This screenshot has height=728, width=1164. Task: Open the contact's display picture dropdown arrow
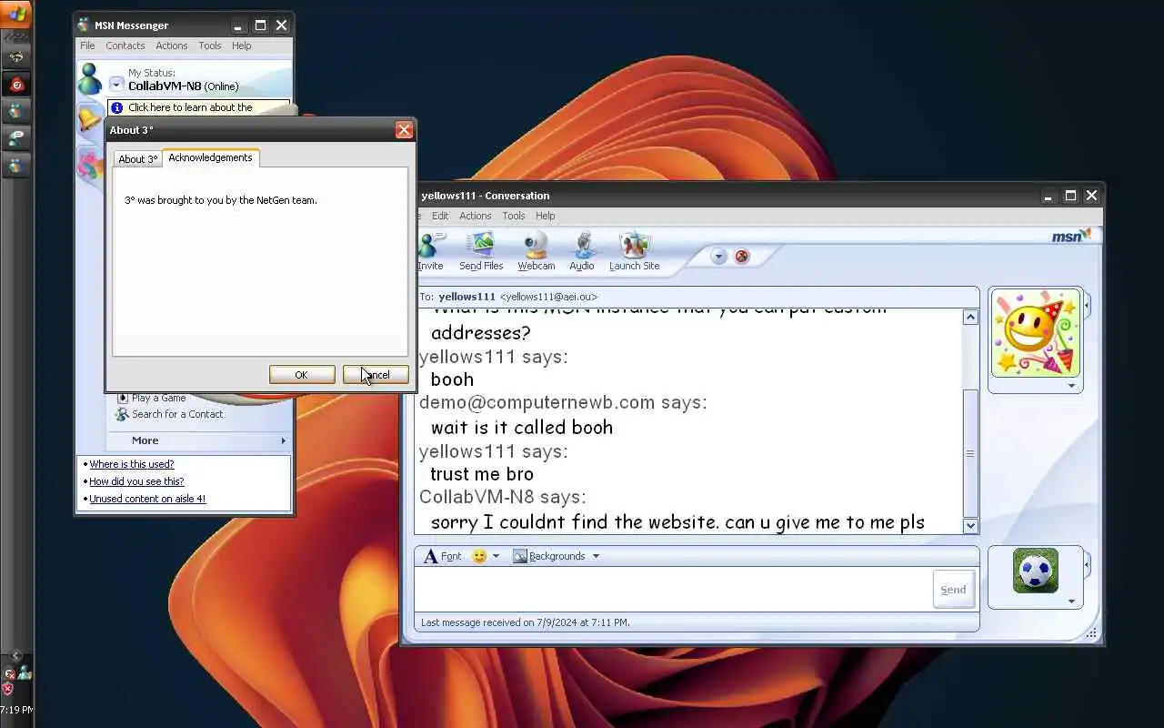(x=1071, y=386)
